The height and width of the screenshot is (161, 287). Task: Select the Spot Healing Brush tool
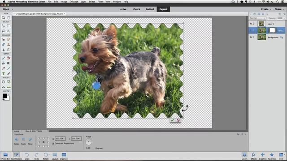tap(9, 39)
